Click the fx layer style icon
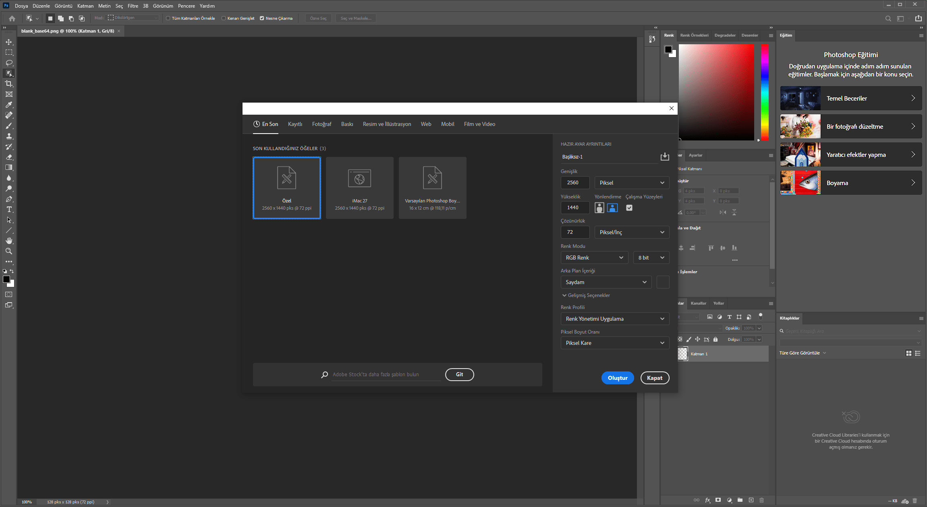This screenshot has width=927, height=507. [707, 500]
